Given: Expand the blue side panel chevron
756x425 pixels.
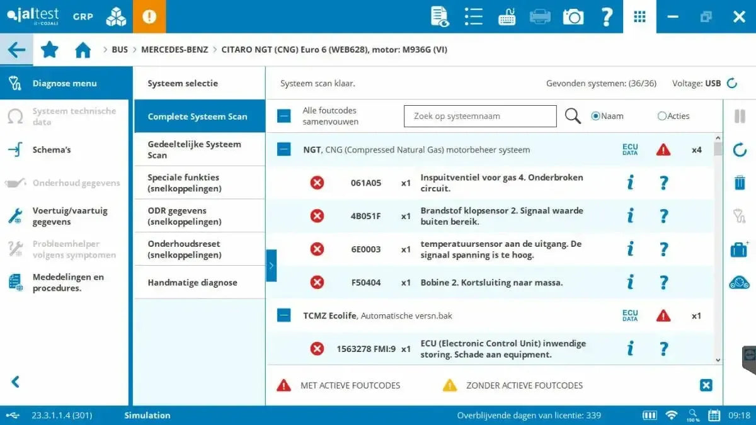Looking at the screenshot, I should click(x=272, y=265).
